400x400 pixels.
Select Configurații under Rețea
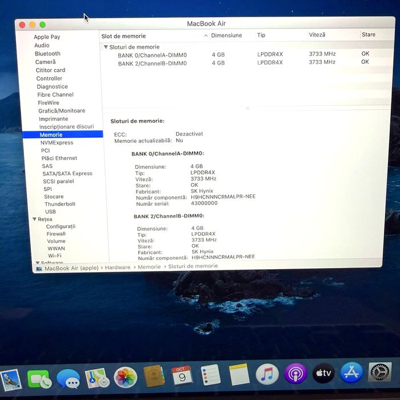(61, 226)
